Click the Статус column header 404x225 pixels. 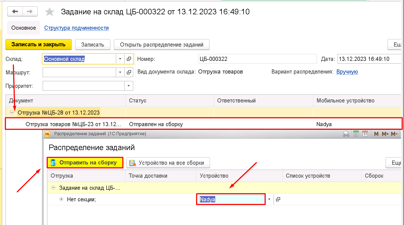coord(170,101)
